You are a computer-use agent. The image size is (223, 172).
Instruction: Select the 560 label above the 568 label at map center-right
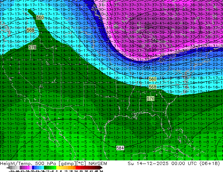(x=152, y=79)
